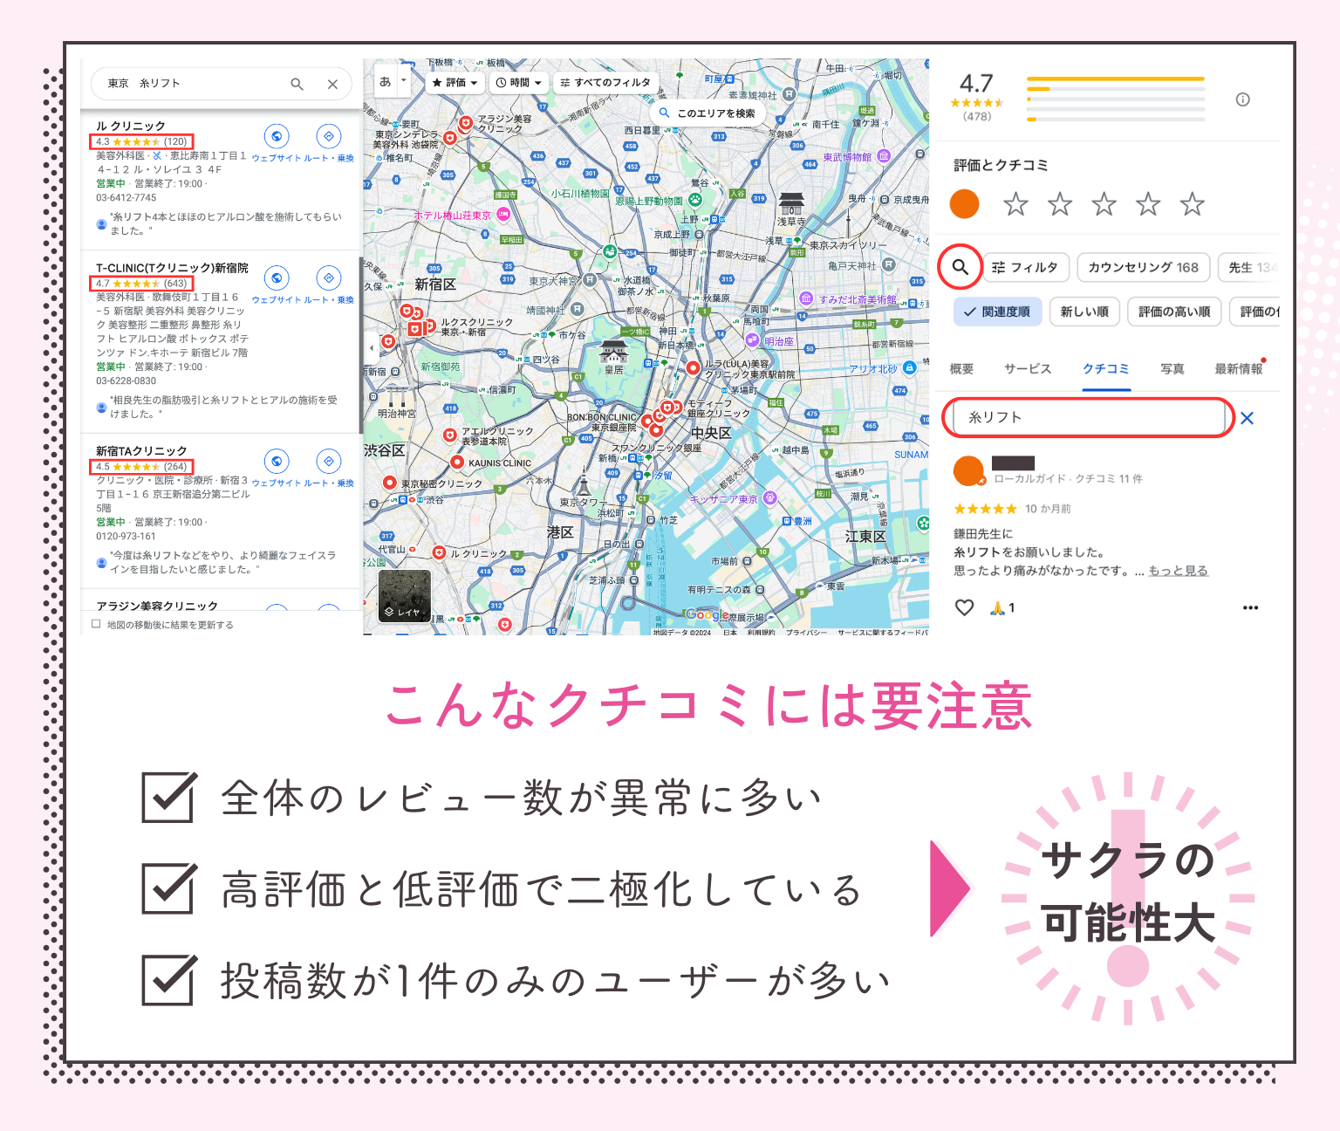Open the レイヤ map layers thumbnail
The image size is (1340, 1131).
pos(404,597)
